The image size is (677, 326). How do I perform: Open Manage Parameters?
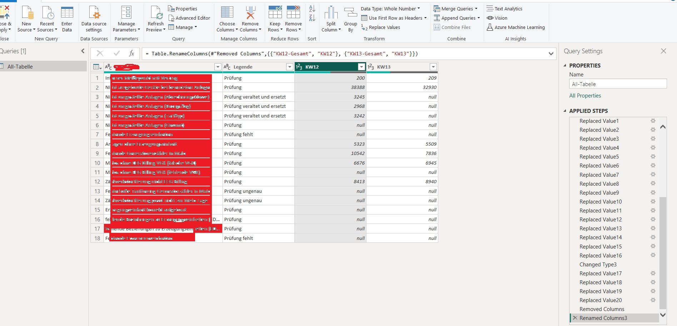coord(126,19)
